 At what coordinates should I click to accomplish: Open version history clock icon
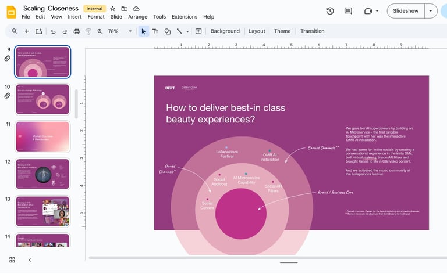point(330,11)
